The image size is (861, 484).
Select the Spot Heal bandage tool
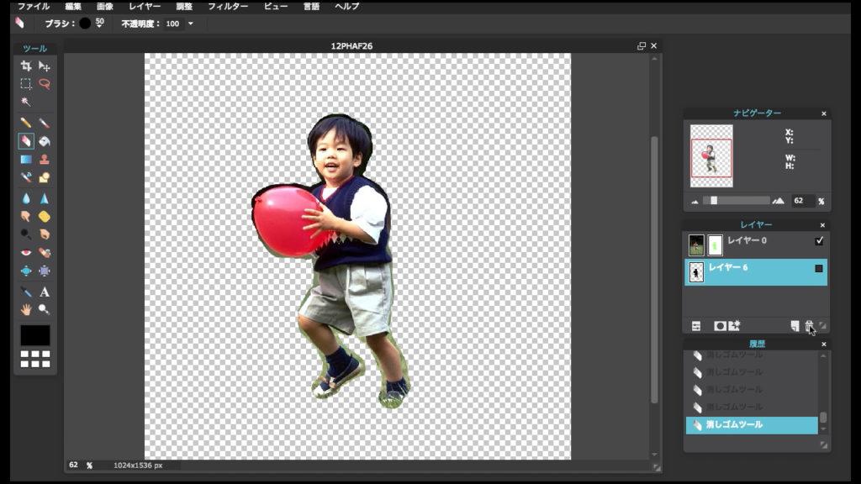[x=44, y=252]
